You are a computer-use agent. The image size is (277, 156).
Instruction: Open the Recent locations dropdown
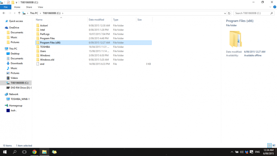[14, 13]
